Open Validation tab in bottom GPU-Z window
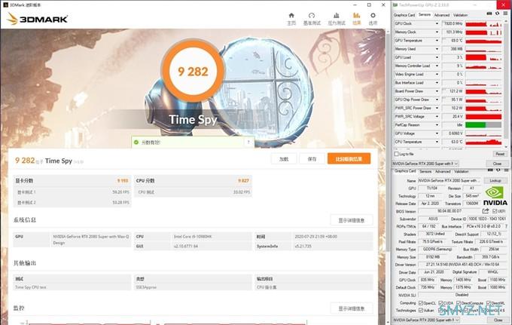Viewport: 512px width, 325px height. [x=462, y=171]
